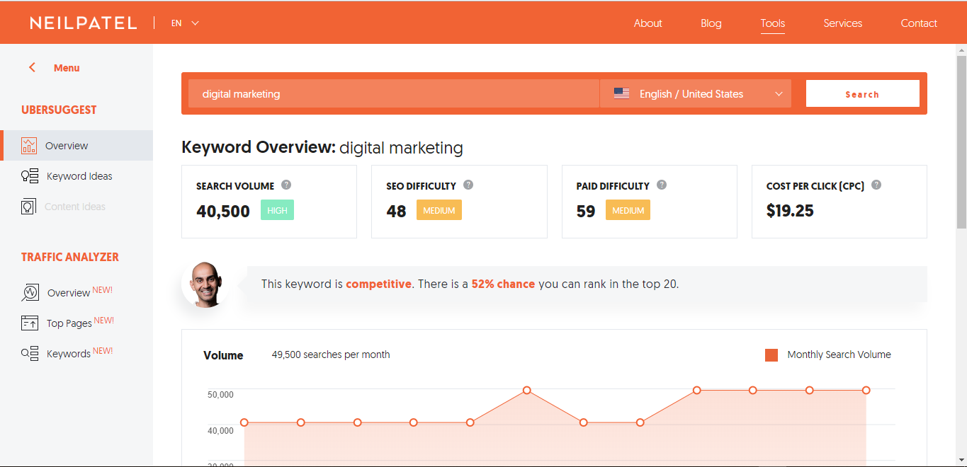This screenshot has height=467, width=967.
Task: Select Keyword Ideas in the sidebar
Action: pyautogui.click(x=79, y=176)
